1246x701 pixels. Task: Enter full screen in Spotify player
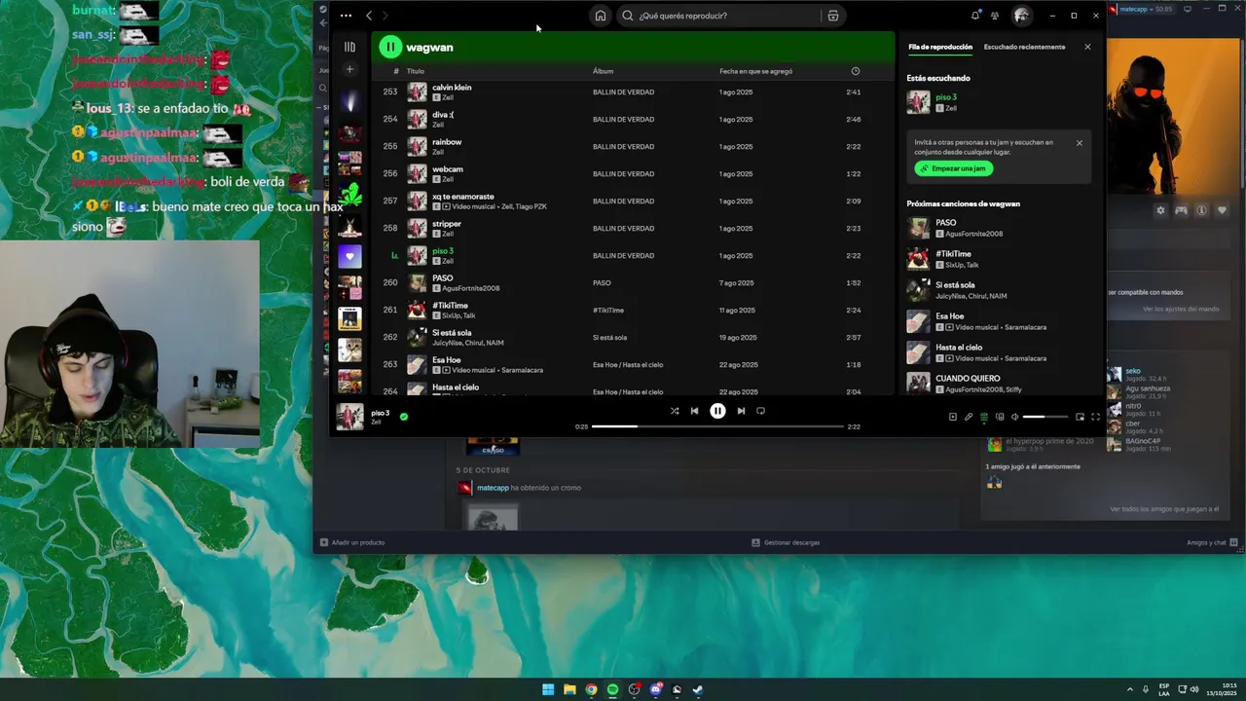1095,417
